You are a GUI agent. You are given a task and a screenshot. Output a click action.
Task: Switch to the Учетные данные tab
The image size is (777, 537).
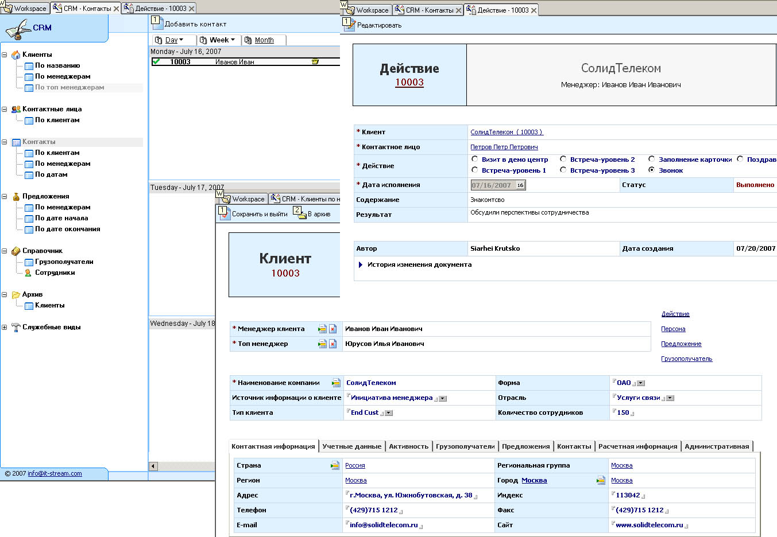(x=351, y=446)
